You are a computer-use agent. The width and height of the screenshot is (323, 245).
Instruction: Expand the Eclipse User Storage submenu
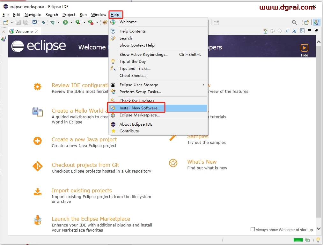[x=203, y=85]
